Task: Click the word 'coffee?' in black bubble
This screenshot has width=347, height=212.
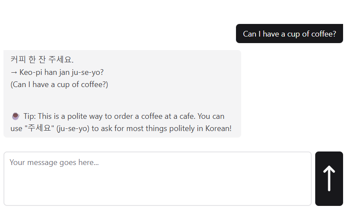Action: [323, 34]
